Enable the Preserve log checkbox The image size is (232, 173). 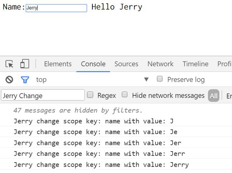(160, 79)
